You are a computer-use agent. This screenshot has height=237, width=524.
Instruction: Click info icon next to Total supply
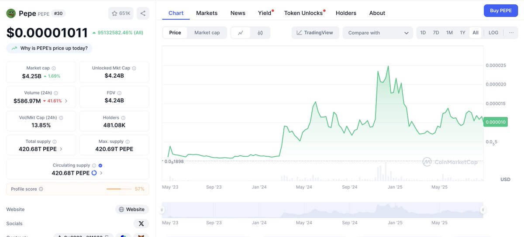[55, 141]
